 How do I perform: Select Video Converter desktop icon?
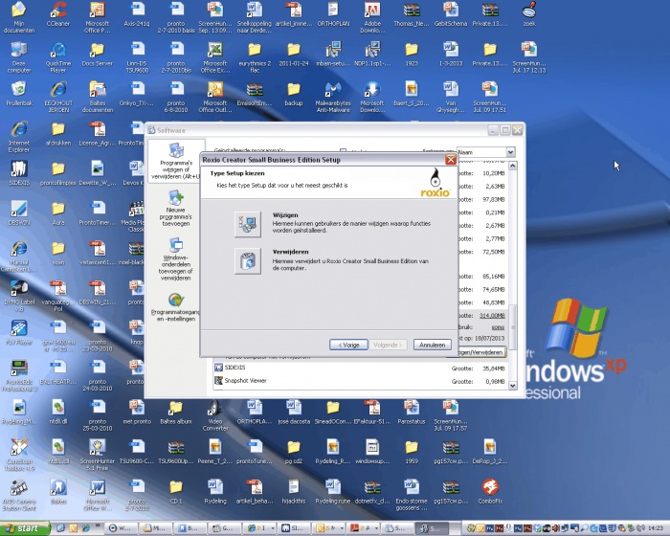(215, 415)
